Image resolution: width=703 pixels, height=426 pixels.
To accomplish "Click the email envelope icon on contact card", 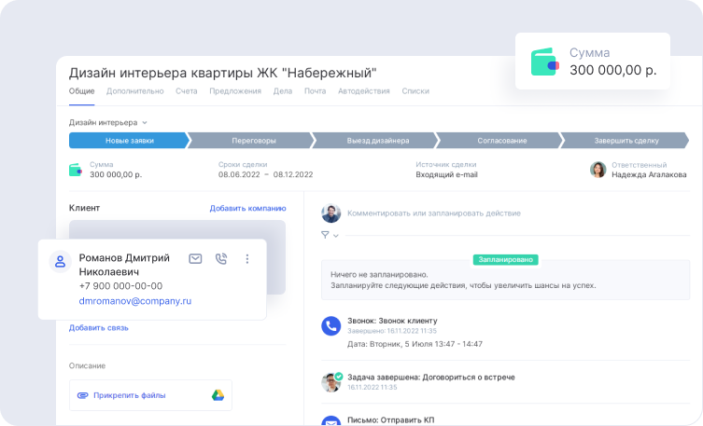I will [195, 259].
